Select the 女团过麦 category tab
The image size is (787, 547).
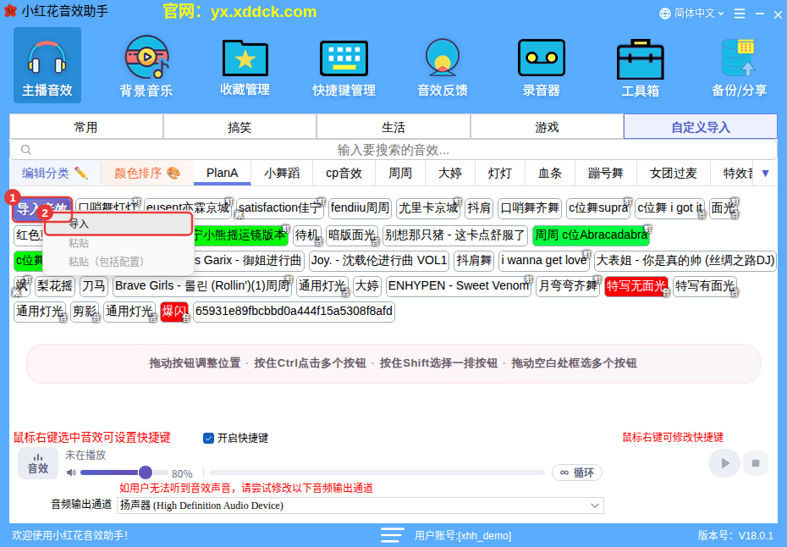click(673, 174)
